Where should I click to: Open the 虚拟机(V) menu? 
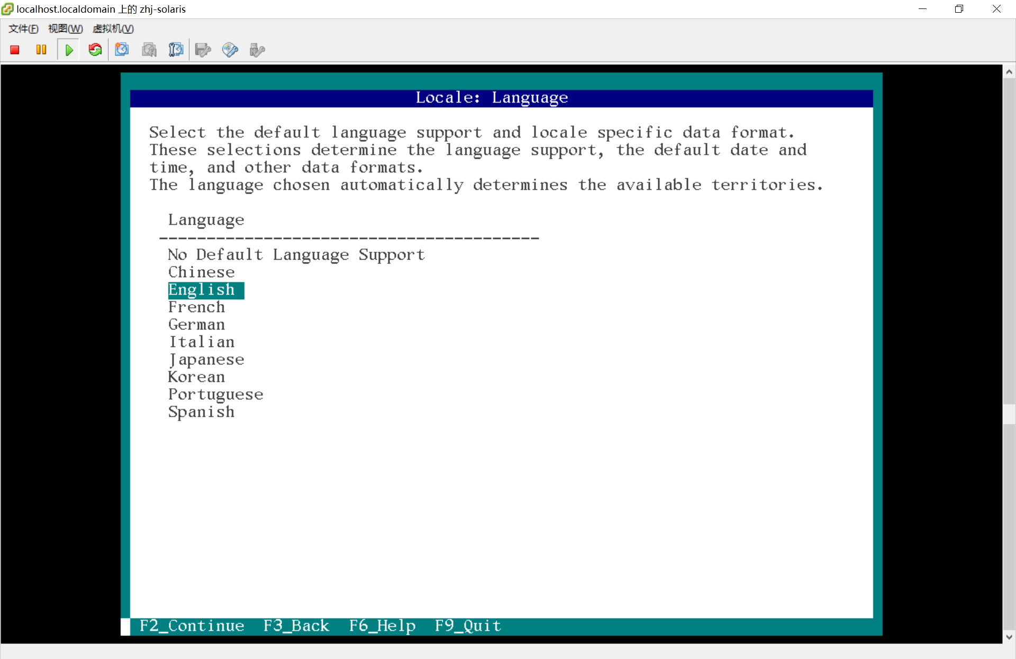(x=113, y=29)
